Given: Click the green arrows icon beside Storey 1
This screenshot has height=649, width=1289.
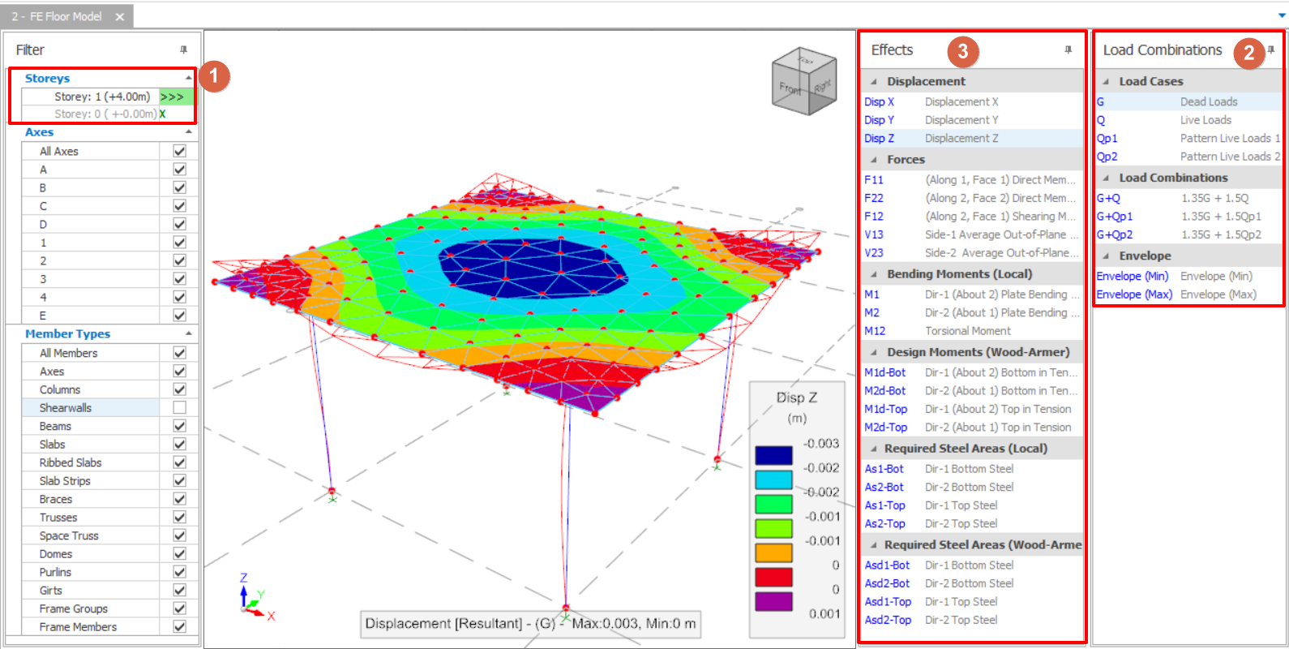Looking at the screenshot, I should pyautogui.click(x=173, y=97).
